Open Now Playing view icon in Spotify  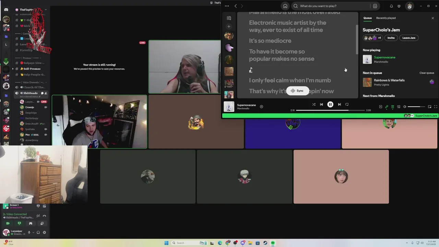pos(380,107)
